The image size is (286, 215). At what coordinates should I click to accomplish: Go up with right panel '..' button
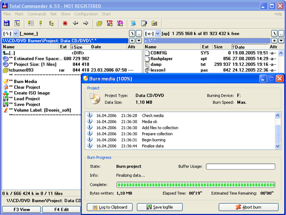click(x=281, y=34)
